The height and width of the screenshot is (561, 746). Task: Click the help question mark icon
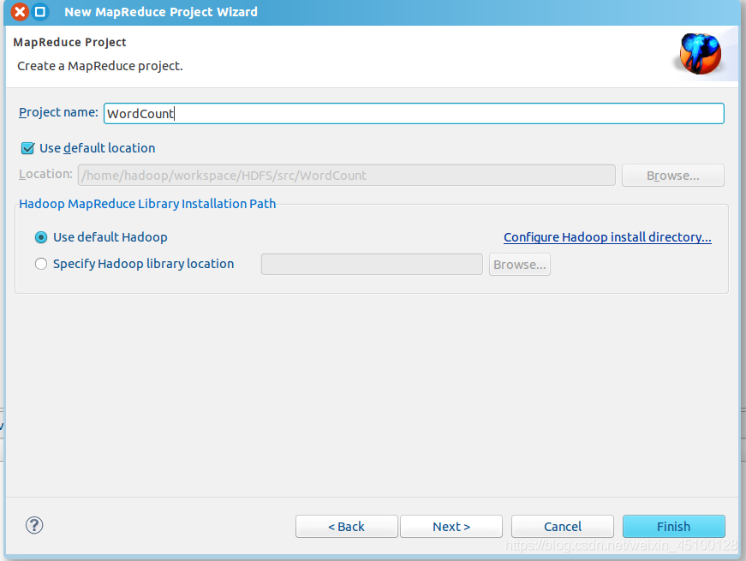[34, 525]
